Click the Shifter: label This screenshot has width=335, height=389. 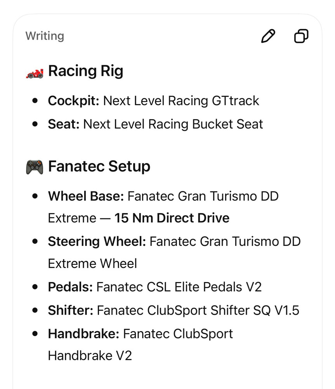point(71,310)
